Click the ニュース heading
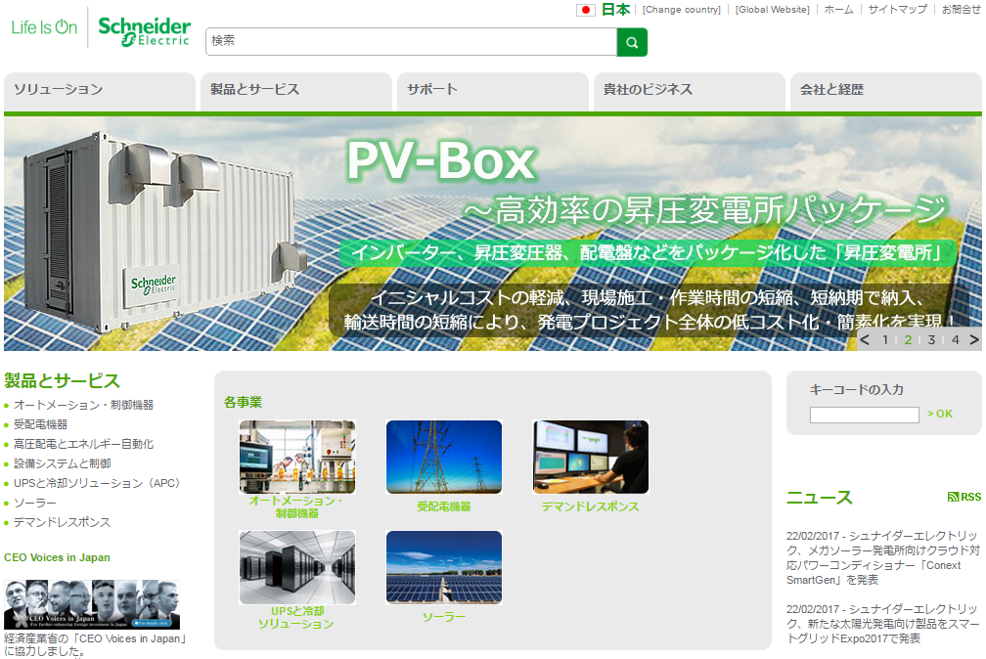 pyautogui.click(x=820, y=498)
